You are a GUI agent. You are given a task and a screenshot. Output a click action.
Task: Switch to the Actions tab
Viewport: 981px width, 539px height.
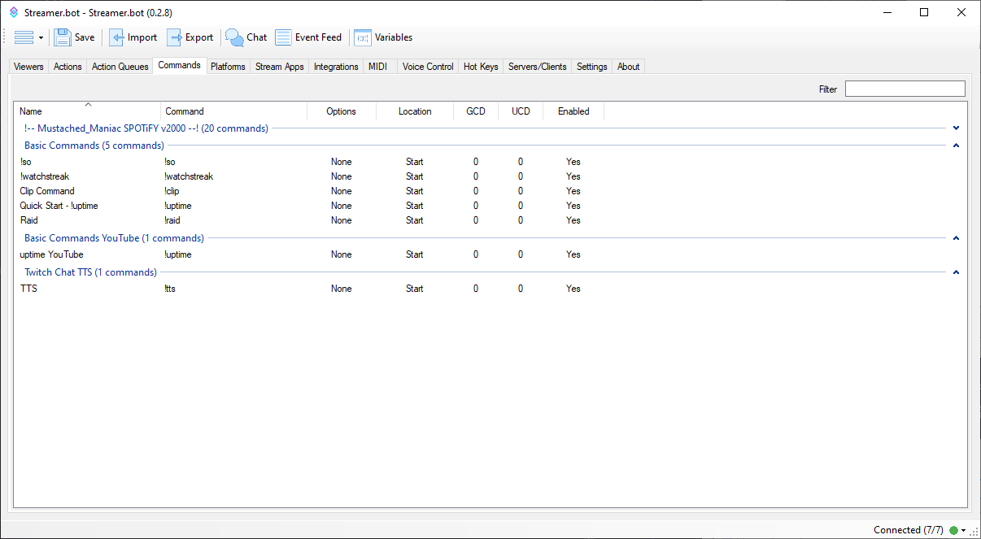point(68,67)
